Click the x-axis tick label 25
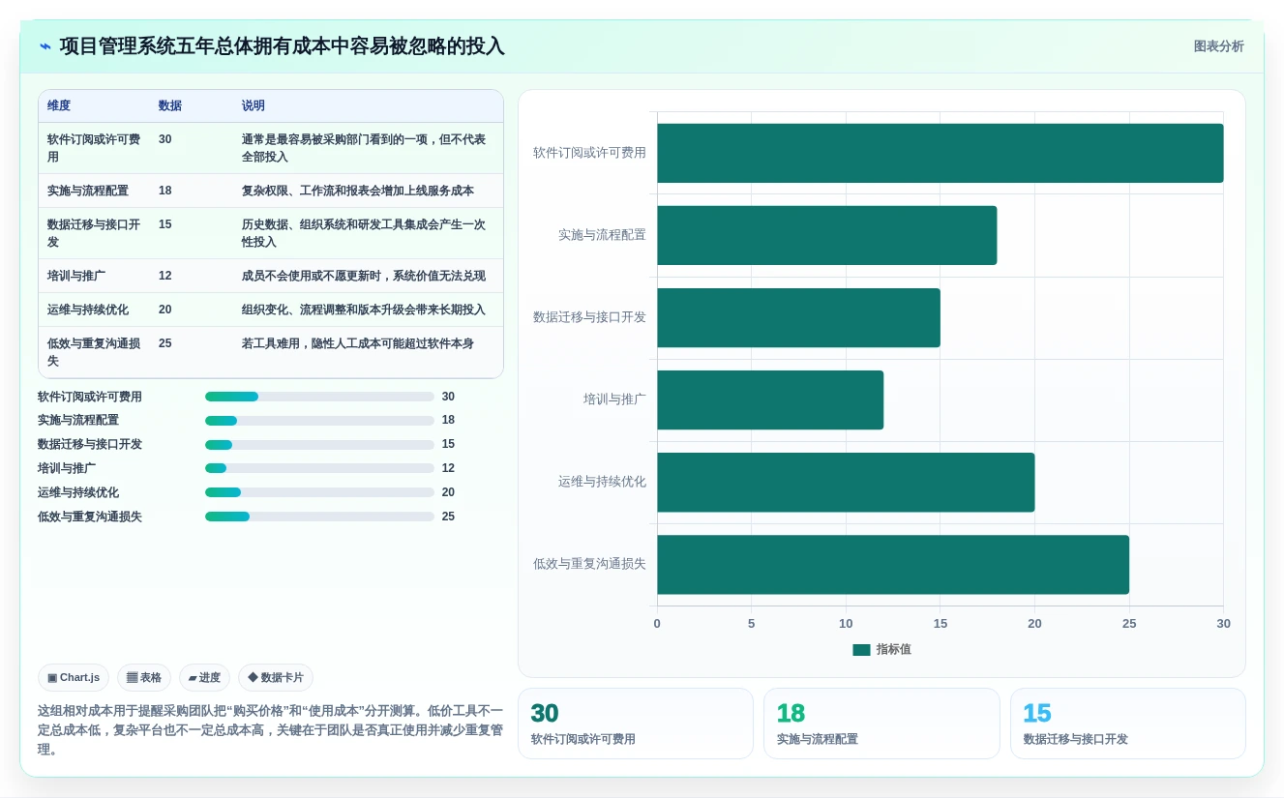1284x798 pixels. (1129, 624)
